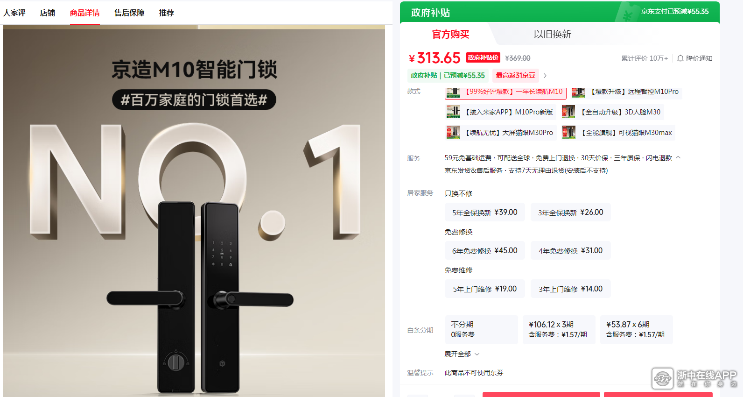Select ¥53.87 x 6期 installment plan

pos(636,330)
